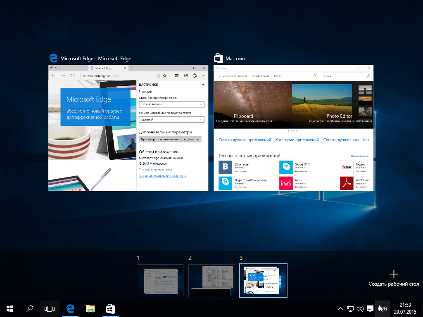The width and height of the screenshot is (423, 317).
Task: Open the Store taskbar icon
Action: pyautogui.click(x=110, y=309)
